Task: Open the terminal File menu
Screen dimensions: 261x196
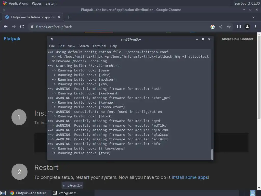Action: coord(52,46)
